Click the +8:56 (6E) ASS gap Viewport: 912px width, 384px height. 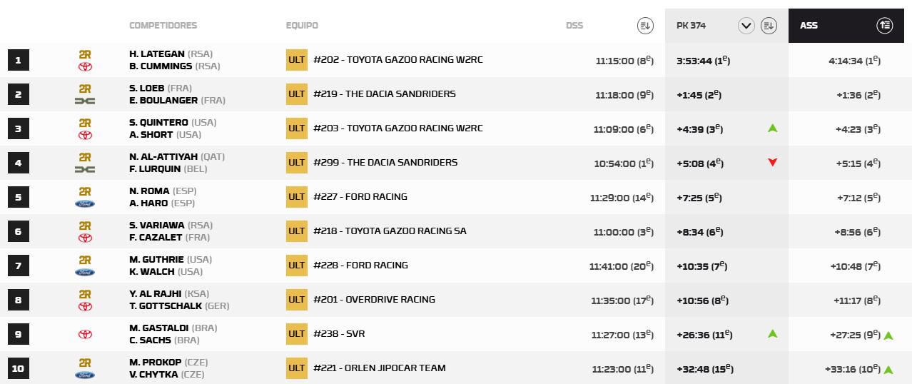point(858,232)
